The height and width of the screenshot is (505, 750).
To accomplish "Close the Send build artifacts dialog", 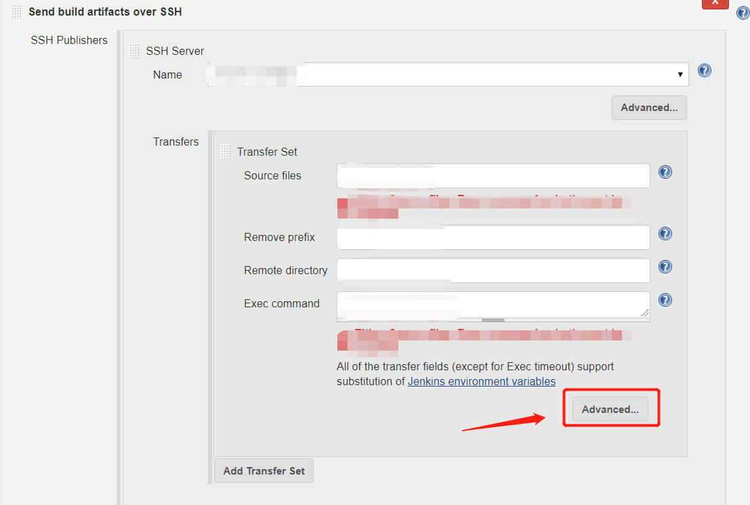I will pyautogui.click(x=715, y=4).
